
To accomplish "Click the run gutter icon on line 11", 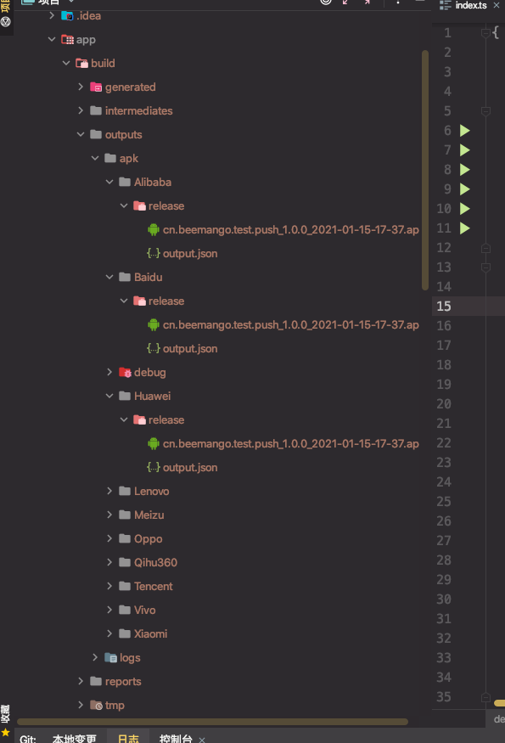I will (x=465, y=228).
